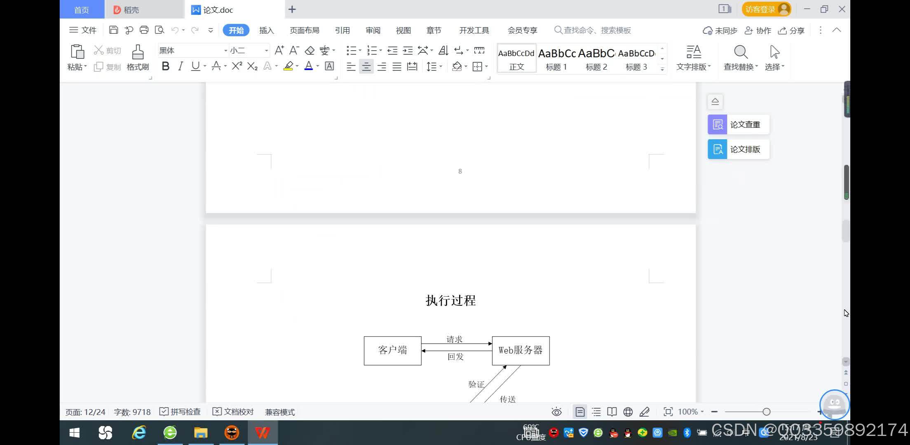Expand font color dropdown arrow
Screen dimensions: 910x445
click(318, 66)
